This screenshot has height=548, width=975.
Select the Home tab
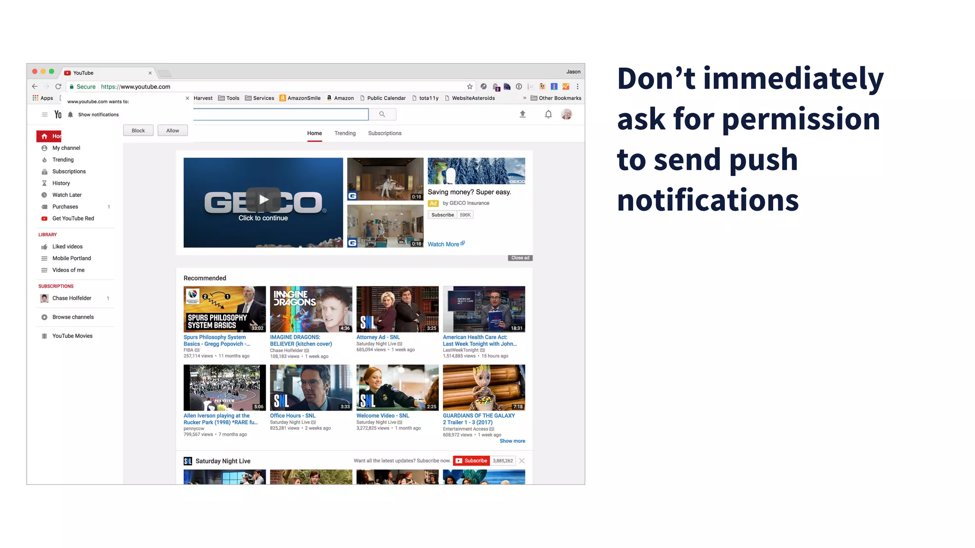tap(314, 133)
